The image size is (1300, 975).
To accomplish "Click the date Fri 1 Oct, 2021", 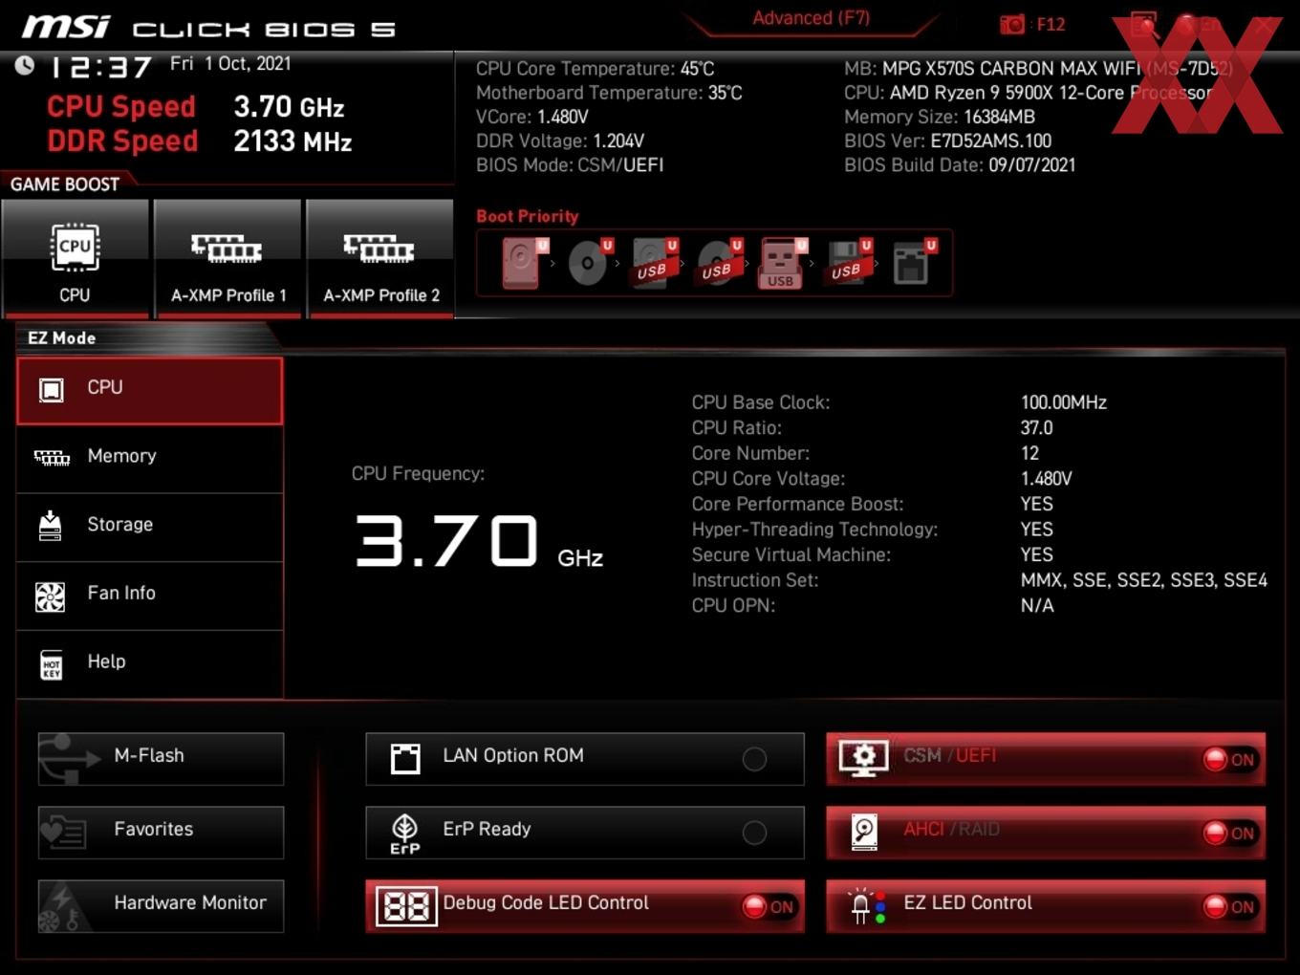I will pyautogui.click(x=230, y=63).
